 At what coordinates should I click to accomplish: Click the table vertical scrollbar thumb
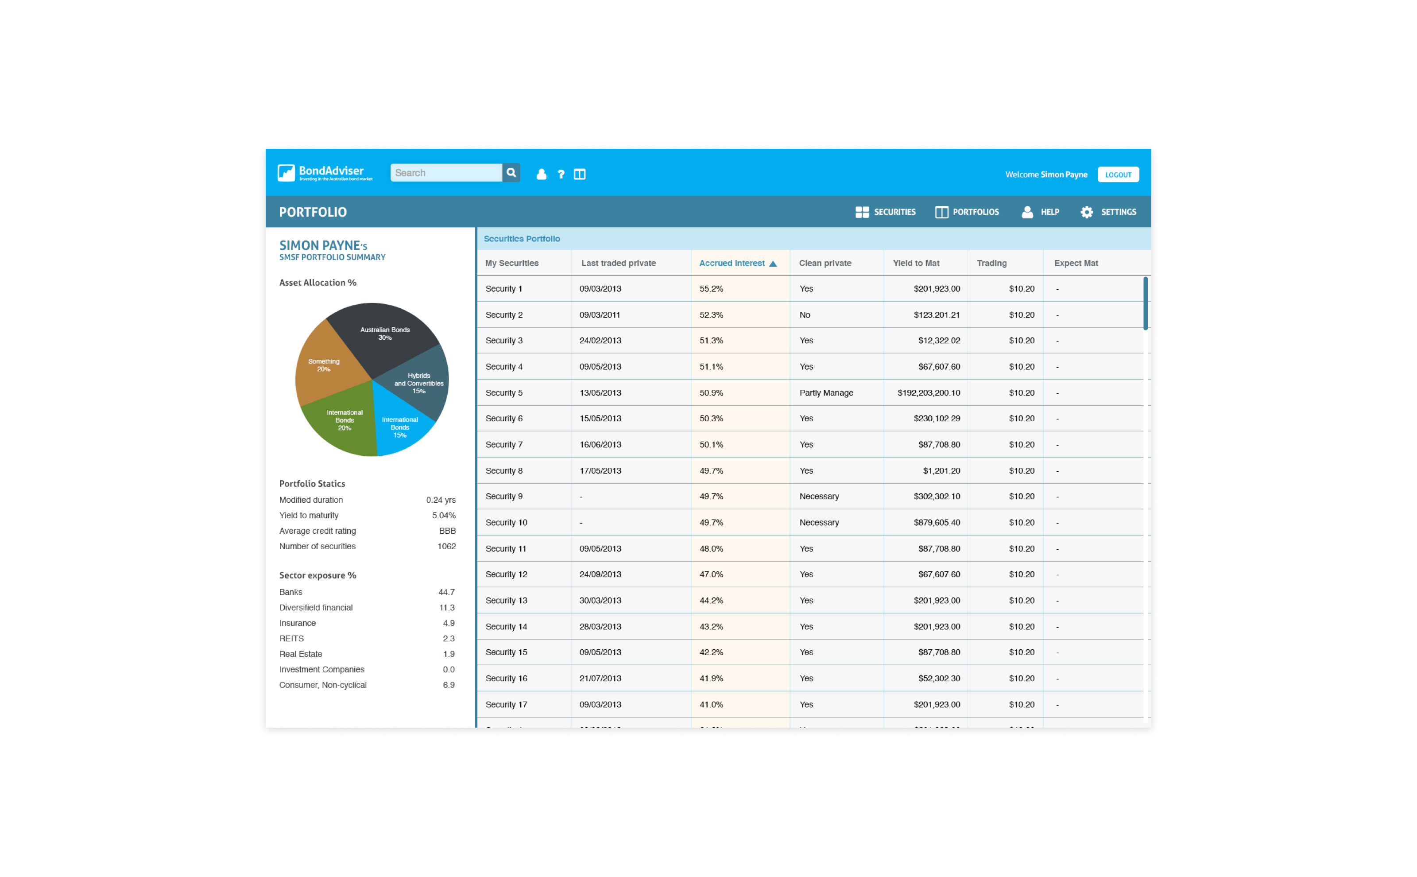click(1145, 303)
